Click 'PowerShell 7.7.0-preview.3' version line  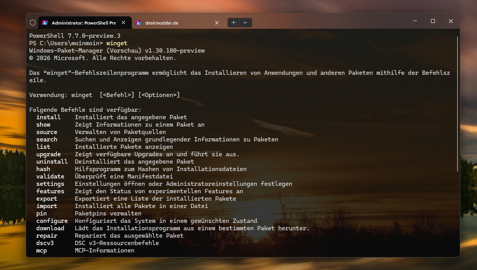pyautogui.click(x=75, y=36)
